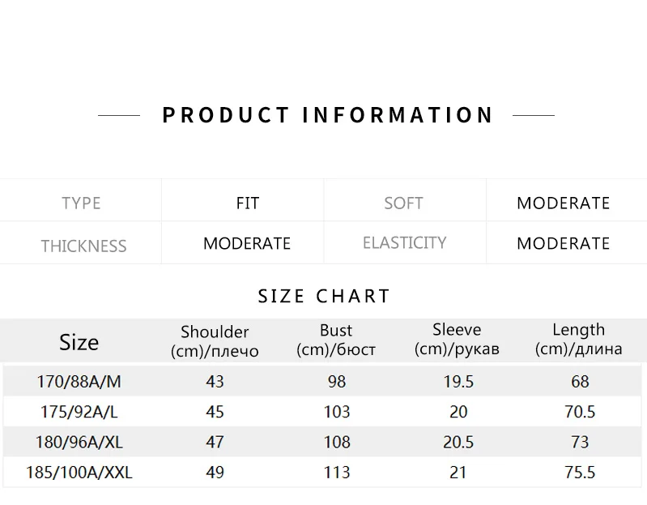This screenshot has height=505, width=647.
Task: Click the SIZE CHART title
Action: (324, 296)
